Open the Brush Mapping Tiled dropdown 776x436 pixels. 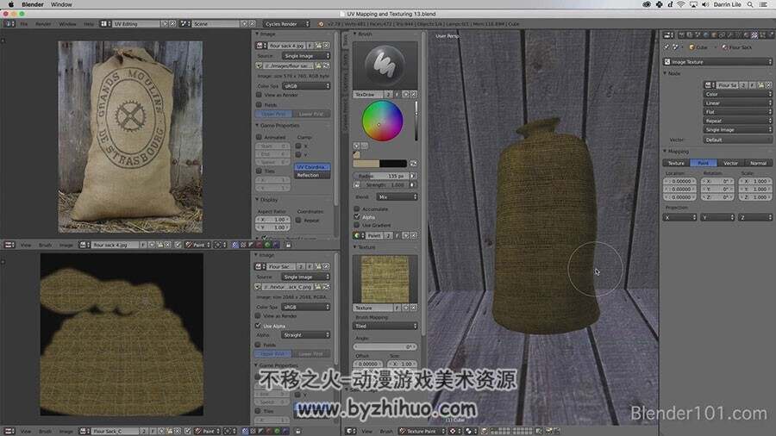(385, 326)
